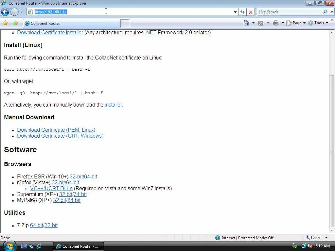This screenshot has height=251, width=335.
Task: Open the VC++/UCRT DLLs link
Action: coord(51,189)
